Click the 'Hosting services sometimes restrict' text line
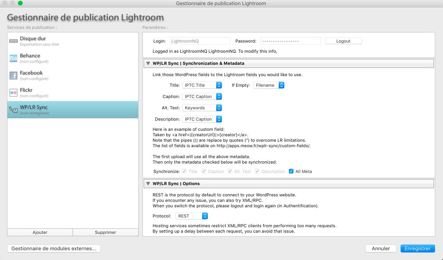Viewport: 443px width, 260px height. (x=244, y=226)
